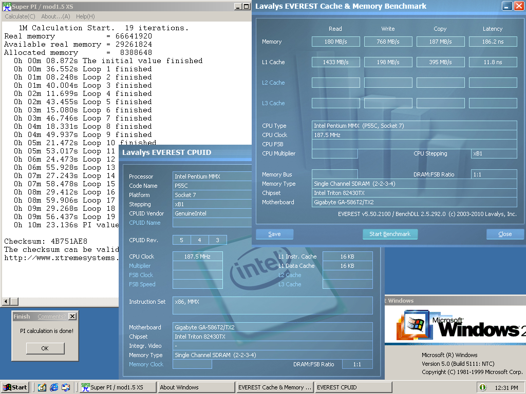526x394 pixels.
Task: Click the Super PI horizontal scrollbar thumb
Action: [14, 302]
